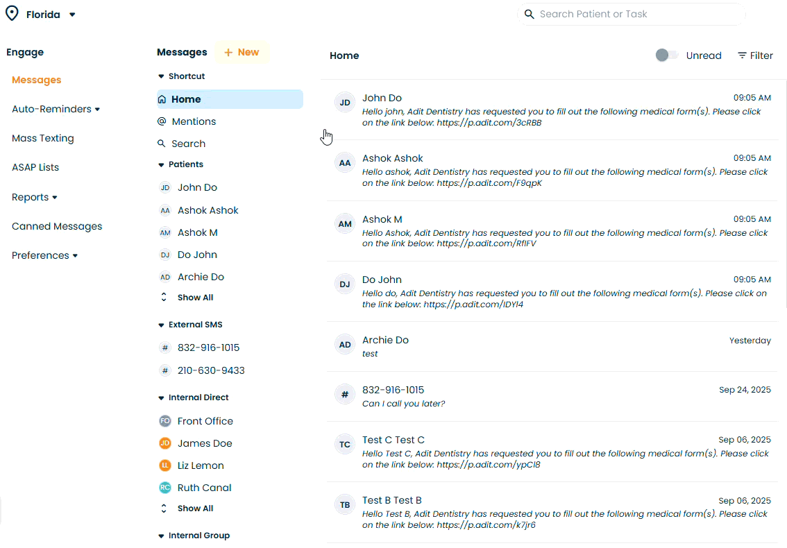The height and width of the screenshot is (548, 787).
Task: Click Ruth Canal's teal avatar icon
Action: tap(164, 488)
